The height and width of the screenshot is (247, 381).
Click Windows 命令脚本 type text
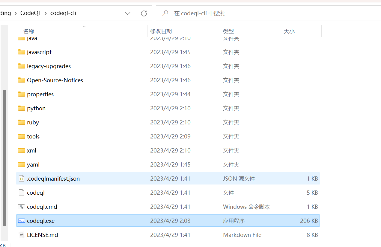[x=246, y=207]
